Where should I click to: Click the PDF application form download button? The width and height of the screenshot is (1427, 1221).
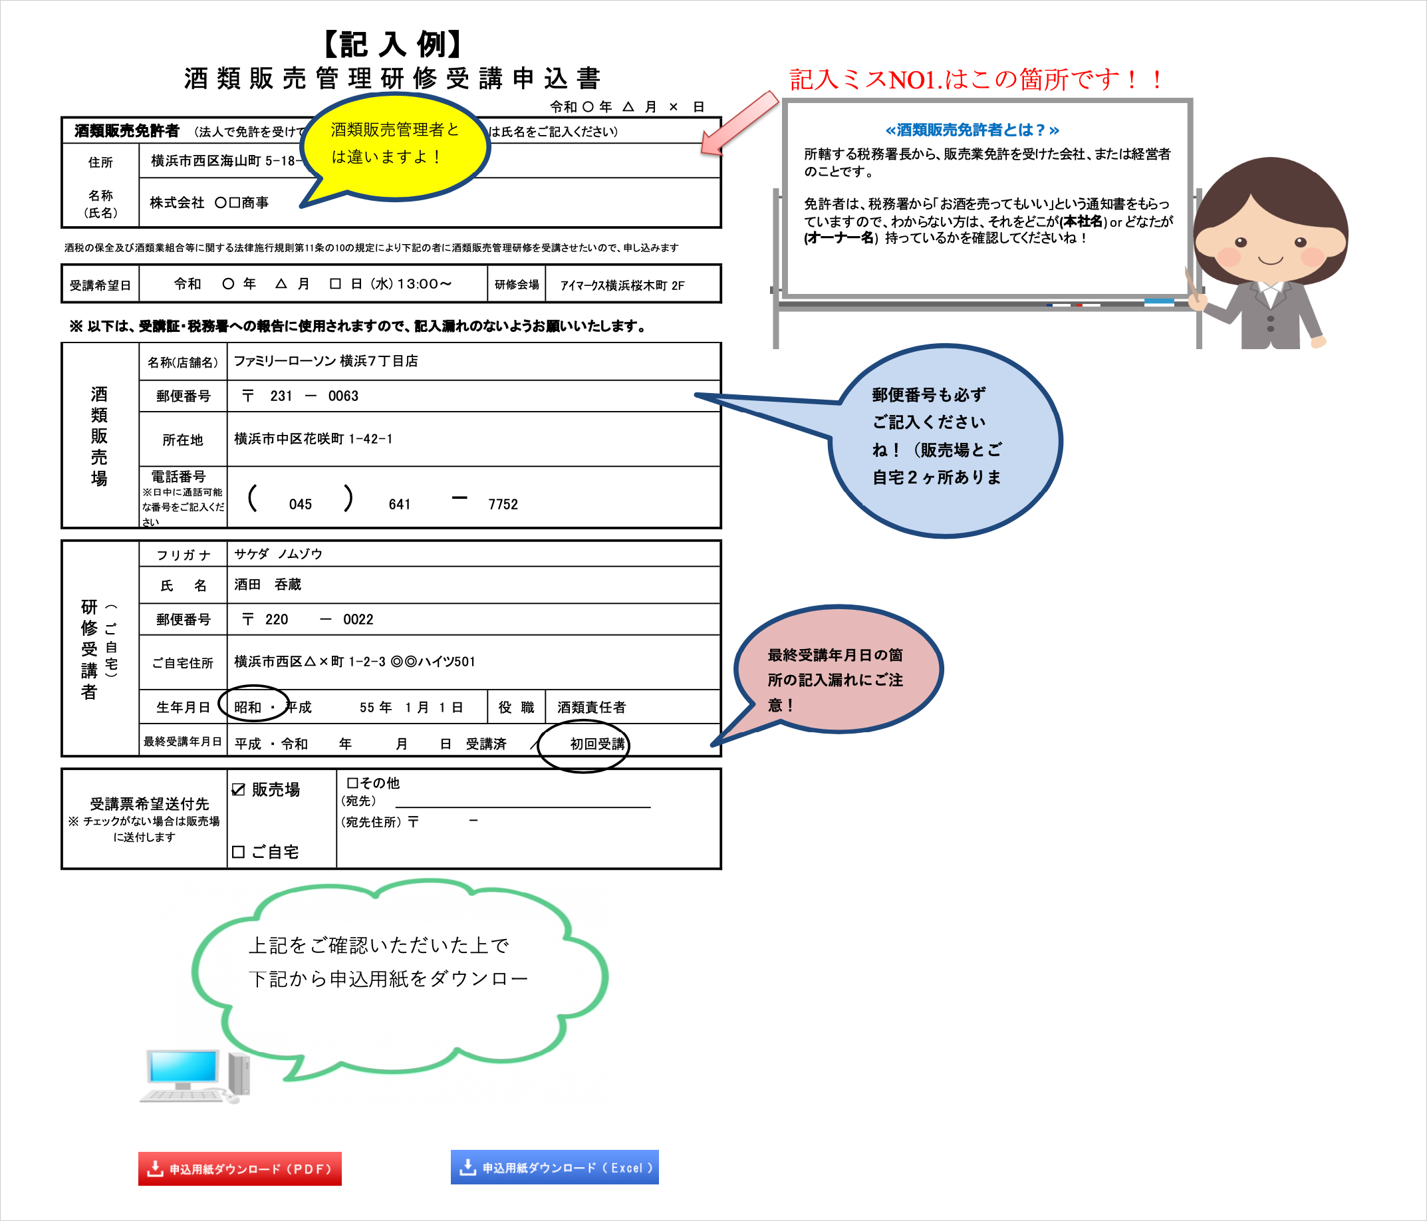(239, 1168)
